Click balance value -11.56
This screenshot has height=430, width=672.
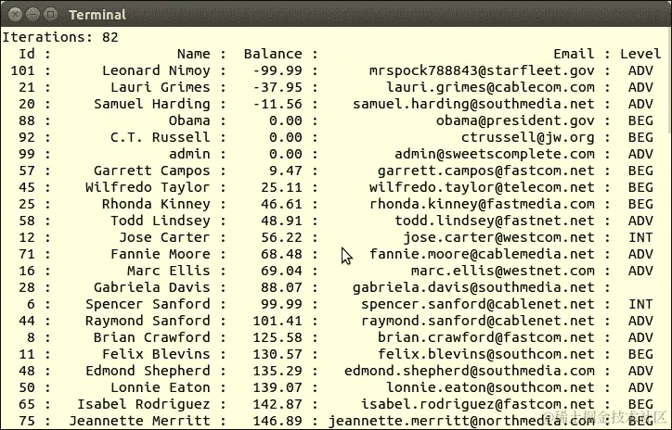pos(278,104)
